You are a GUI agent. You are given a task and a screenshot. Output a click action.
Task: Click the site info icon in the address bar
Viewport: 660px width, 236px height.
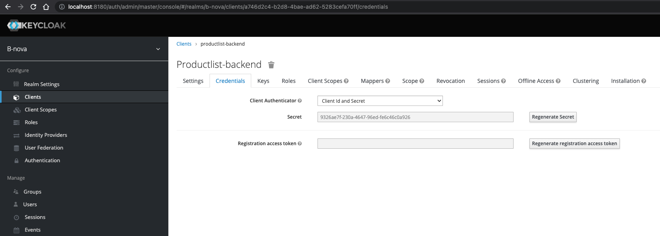[x=62, y=7]
